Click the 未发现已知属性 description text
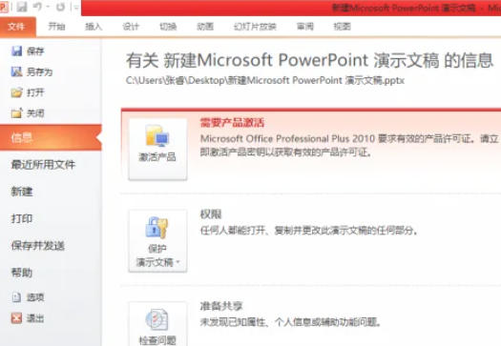501x346 pixels. [290, 322]
